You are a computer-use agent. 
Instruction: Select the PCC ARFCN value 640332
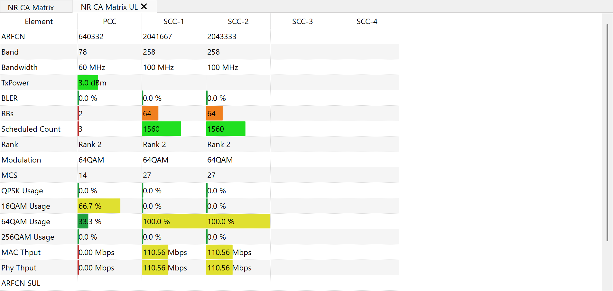[x=91, y=37]
